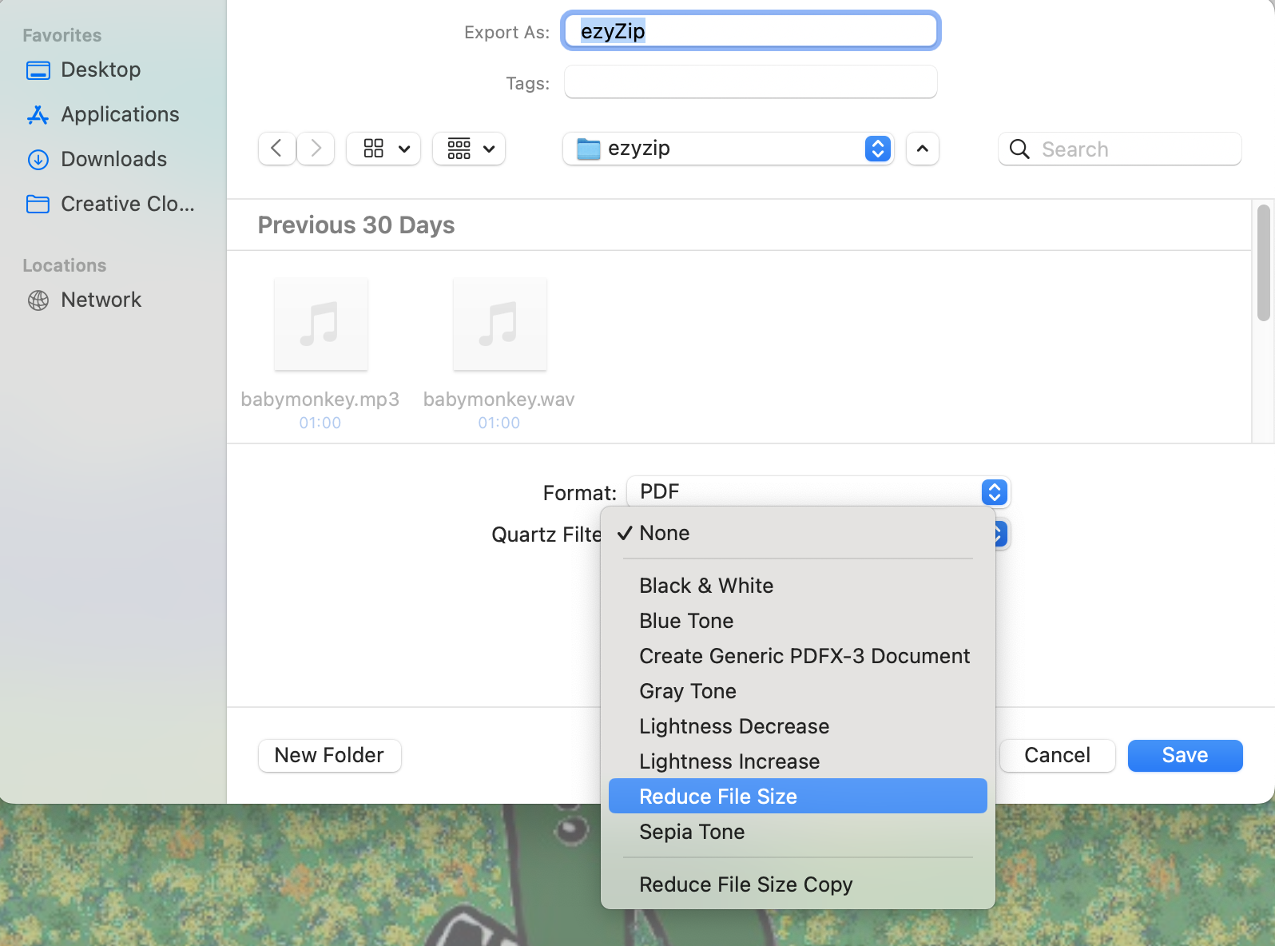Screen dimensions: 1275x946
Task: Choose Create Generic PDFX-3 Document
Action: [x=797, y=656]
